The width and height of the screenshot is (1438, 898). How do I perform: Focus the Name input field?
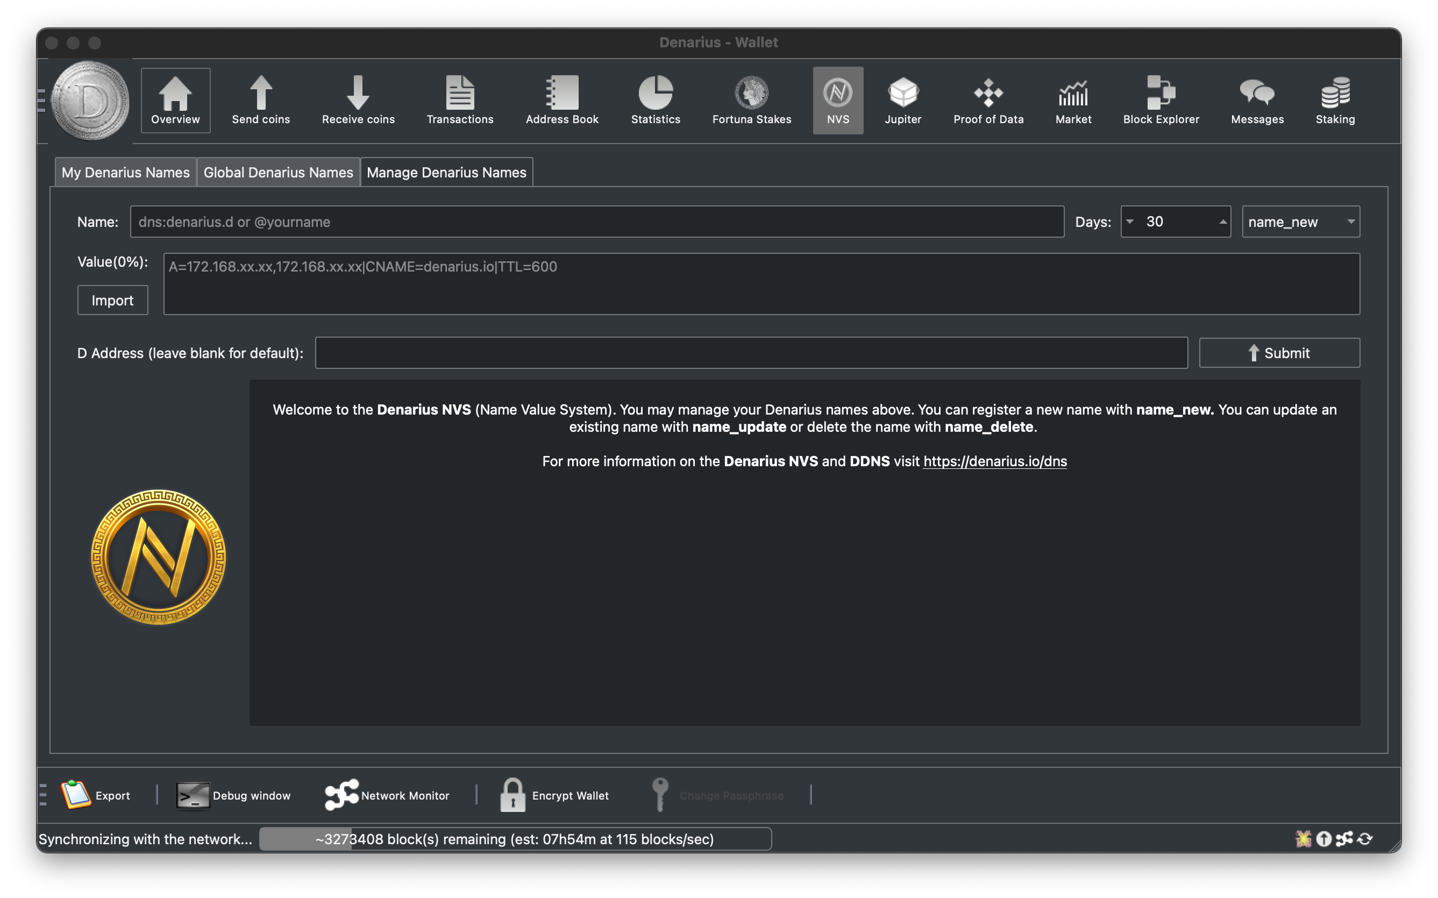coord(597,222)
